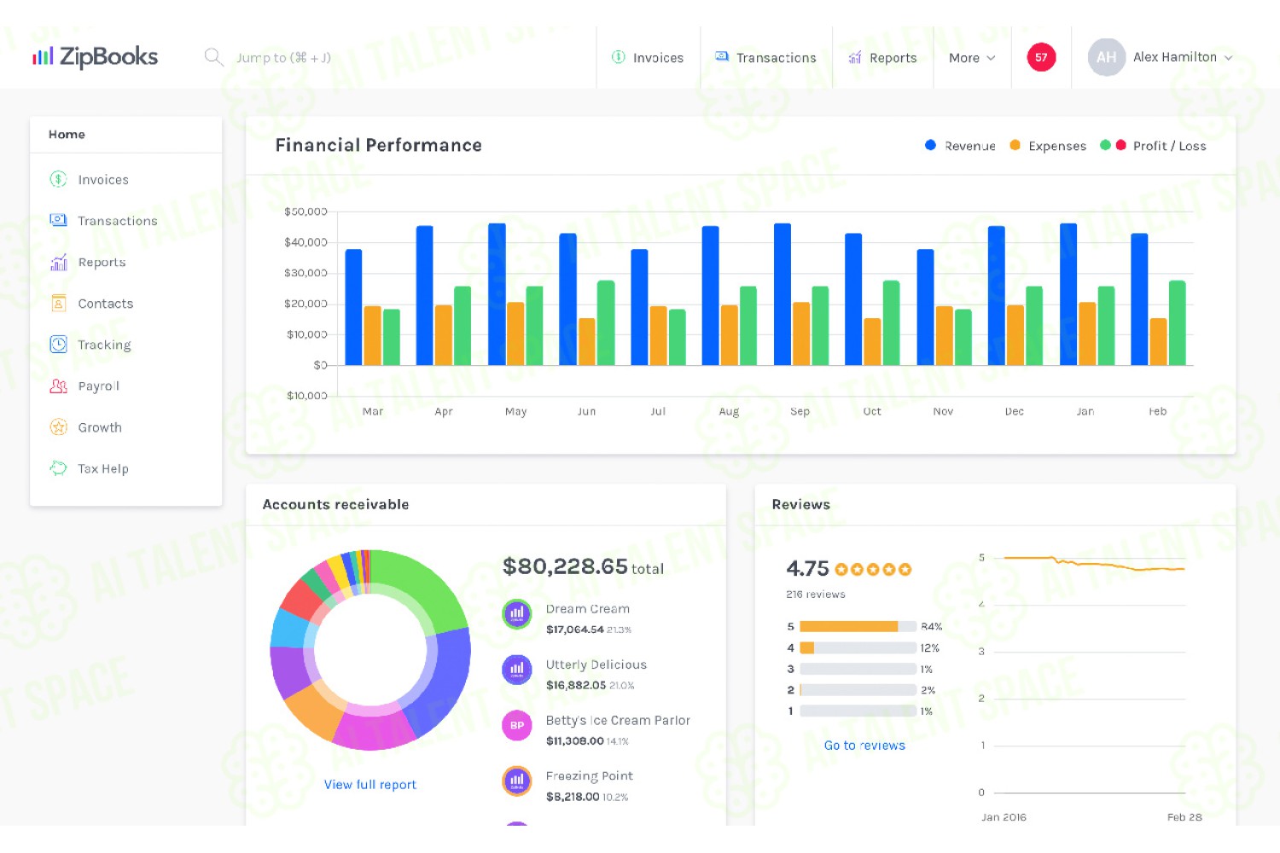Image resolution: width=1280 pixels, height=853 pixels.
Task: Click the 4-star rating progress bar
Action: click(858, 647)
